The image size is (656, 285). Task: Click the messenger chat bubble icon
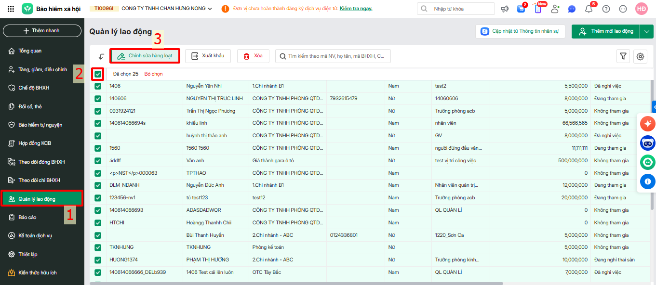tap(572, 9)
